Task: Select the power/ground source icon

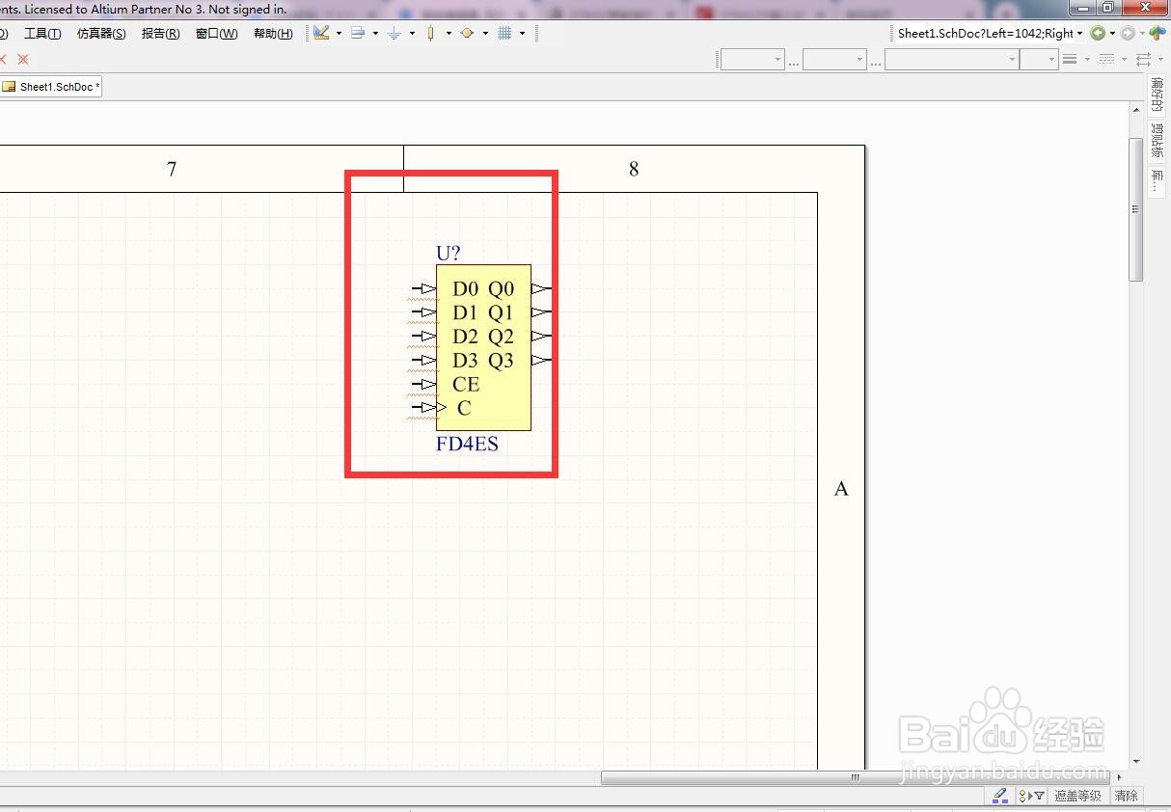Action: click(395, 33)
